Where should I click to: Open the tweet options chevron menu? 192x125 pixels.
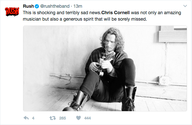[185, 6]
